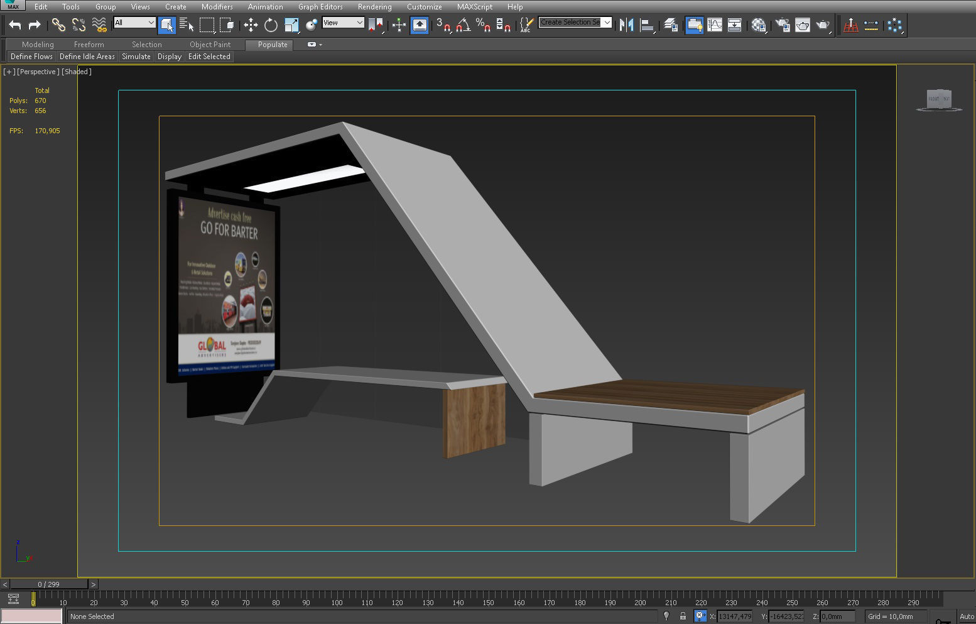The image size is (976, 624).
Task: Click the Bind to Space Warp icon
Action: coord(99,25)
